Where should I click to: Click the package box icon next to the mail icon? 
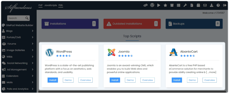[198, 5]
